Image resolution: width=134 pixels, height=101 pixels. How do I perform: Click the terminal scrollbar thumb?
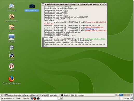[x=43, y=42]
